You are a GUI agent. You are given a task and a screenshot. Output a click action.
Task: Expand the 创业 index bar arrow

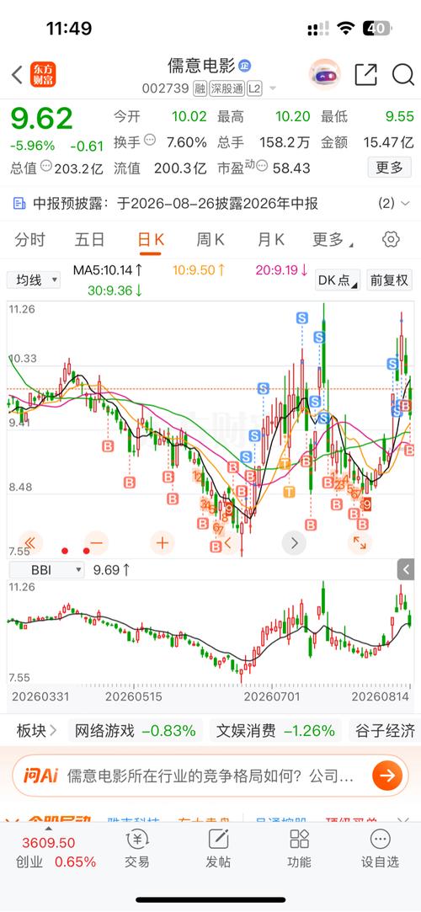click(x=49, y=828)
